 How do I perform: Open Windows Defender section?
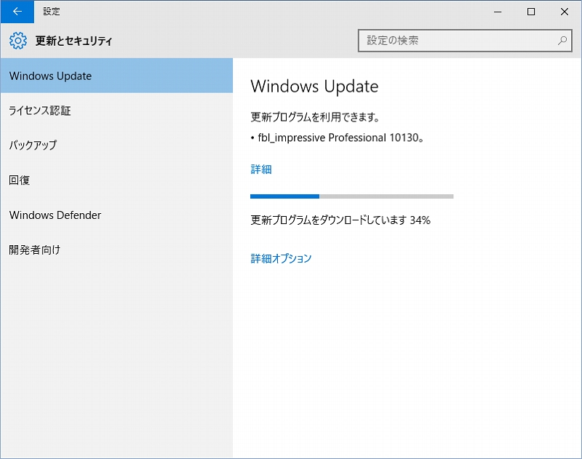click(x=116, y=215)
